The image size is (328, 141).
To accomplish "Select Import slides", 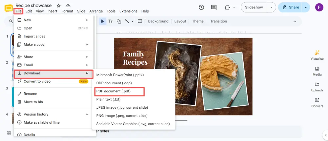I will pos(53,36).
